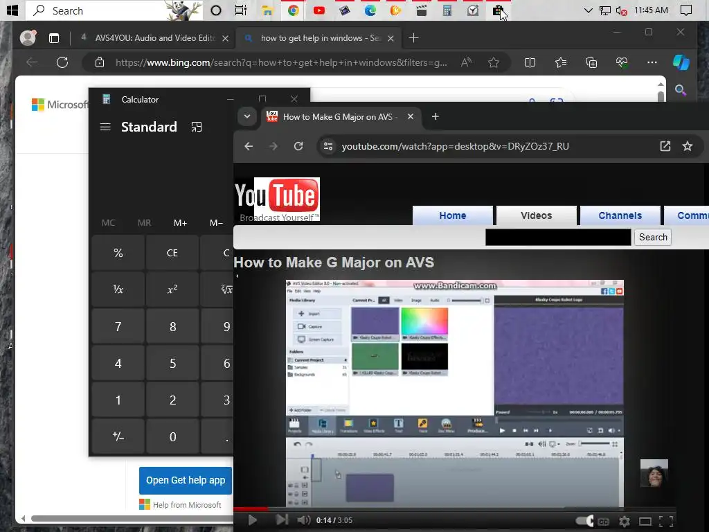709x532 pixels.
Task: Open Windows Start menu
Action: coord(12,10)
